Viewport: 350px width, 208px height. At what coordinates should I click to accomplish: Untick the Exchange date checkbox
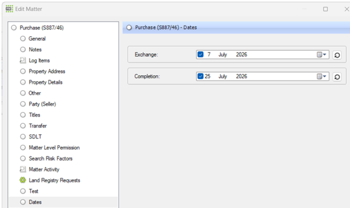point(201,54)
